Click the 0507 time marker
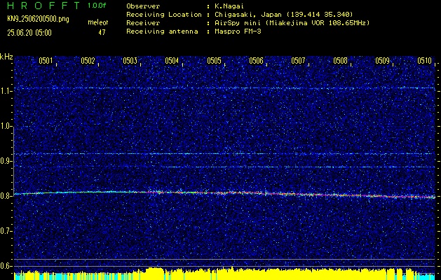 tap(298, 61)
